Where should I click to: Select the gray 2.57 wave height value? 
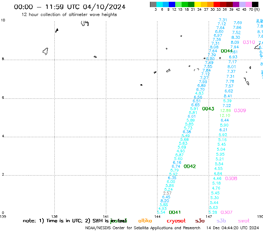[x=167, y=193]
